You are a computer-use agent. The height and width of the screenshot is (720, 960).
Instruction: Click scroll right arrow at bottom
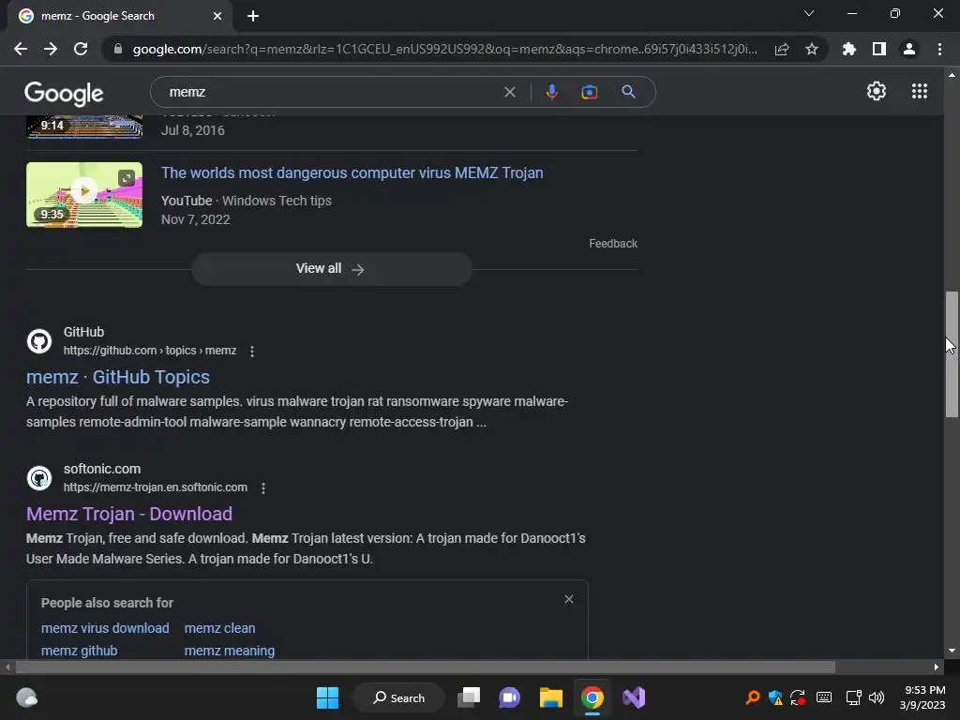point(937,667)
